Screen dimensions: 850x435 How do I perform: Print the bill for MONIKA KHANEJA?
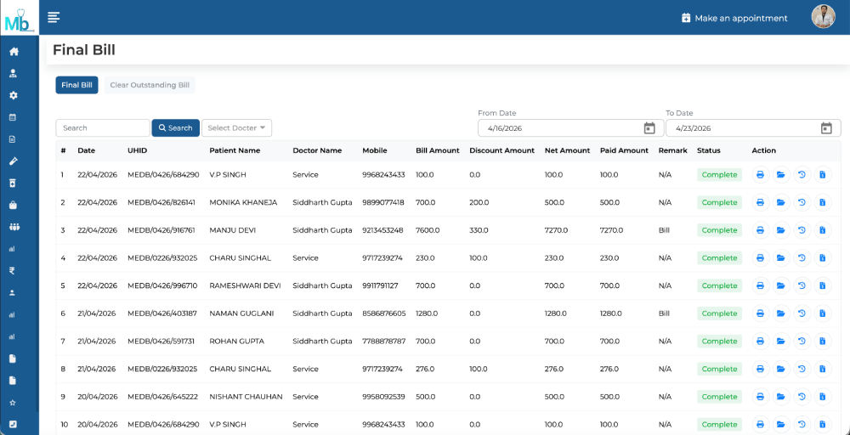coord(760,202)
